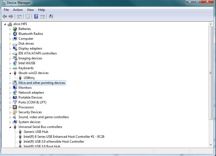
Task: Expand the Batteries category
Action: 10,29
